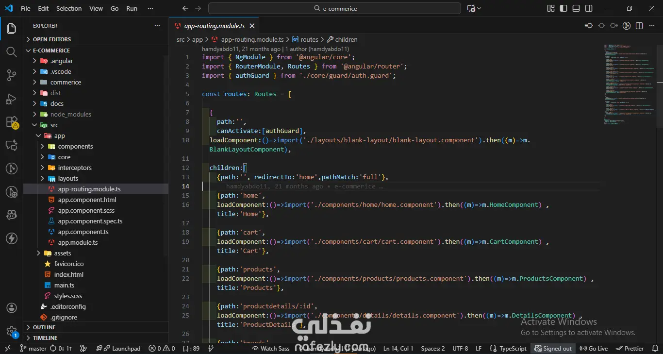Open editor More Actions ellipsis
663x354 pixels.
[652, 26]
